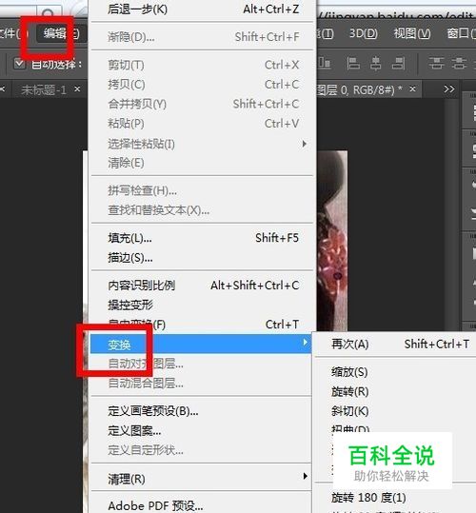Image resolution: width=476 pixels, height=513 pixels.
Task: Expand hidden document tabs double-arrow
Action: pos(449,89)
